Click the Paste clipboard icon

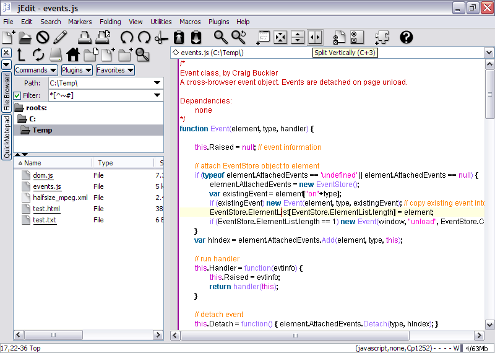point(196,37)
